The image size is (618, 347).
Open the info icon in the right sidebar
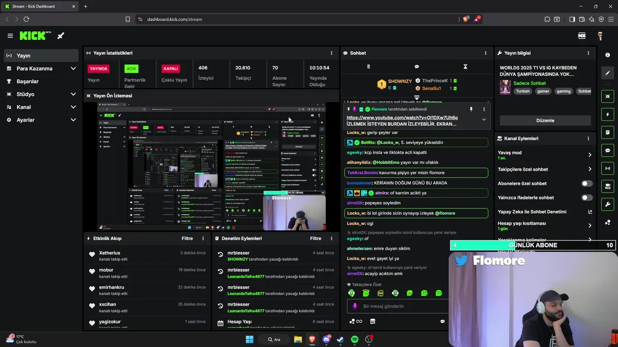coord(607,55)
